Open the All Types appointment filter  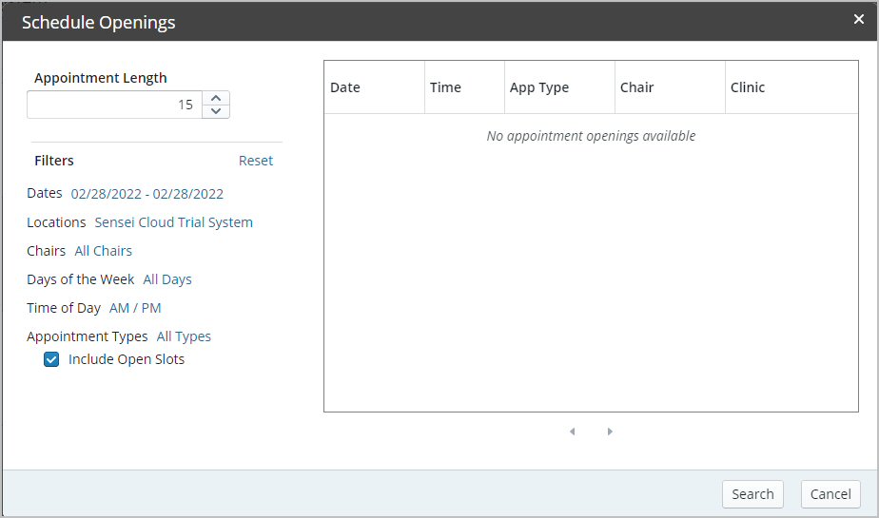tap(184, 336)
